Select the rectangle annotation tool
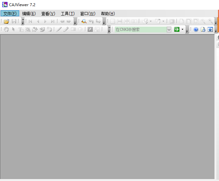This screenshot has height=181, width=219. pos(73,29)
